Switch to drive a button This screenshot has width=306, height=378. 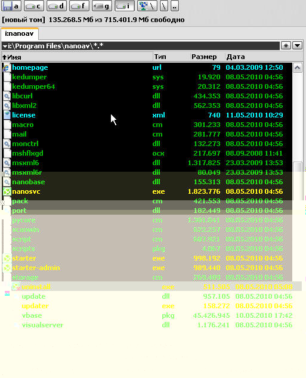point(11,6)
